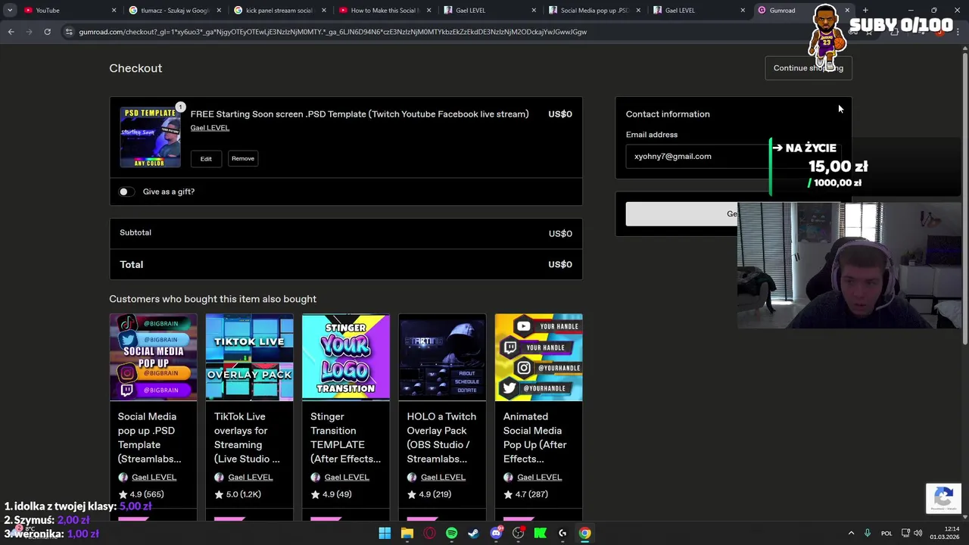
Task: Go back with browser back arrow
Action: click(x=11, y=32)
